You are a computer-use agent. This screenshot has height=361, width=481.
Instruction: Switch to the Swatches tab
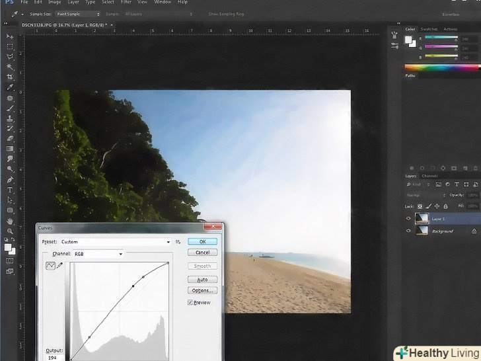click(x=429, y=29)
